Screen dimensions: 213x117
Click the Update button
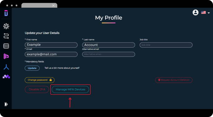tap(32, 68)
